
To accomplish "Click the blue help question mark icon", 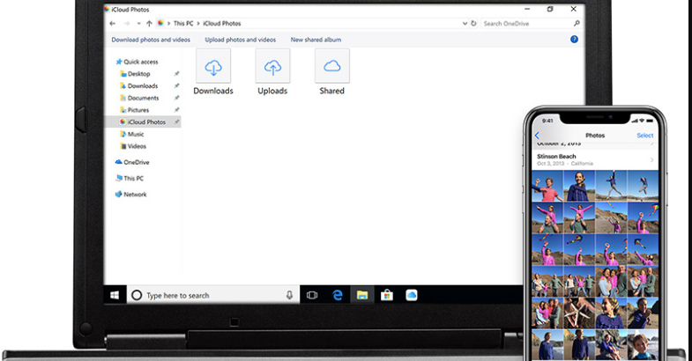I will (x=574, y=40).
